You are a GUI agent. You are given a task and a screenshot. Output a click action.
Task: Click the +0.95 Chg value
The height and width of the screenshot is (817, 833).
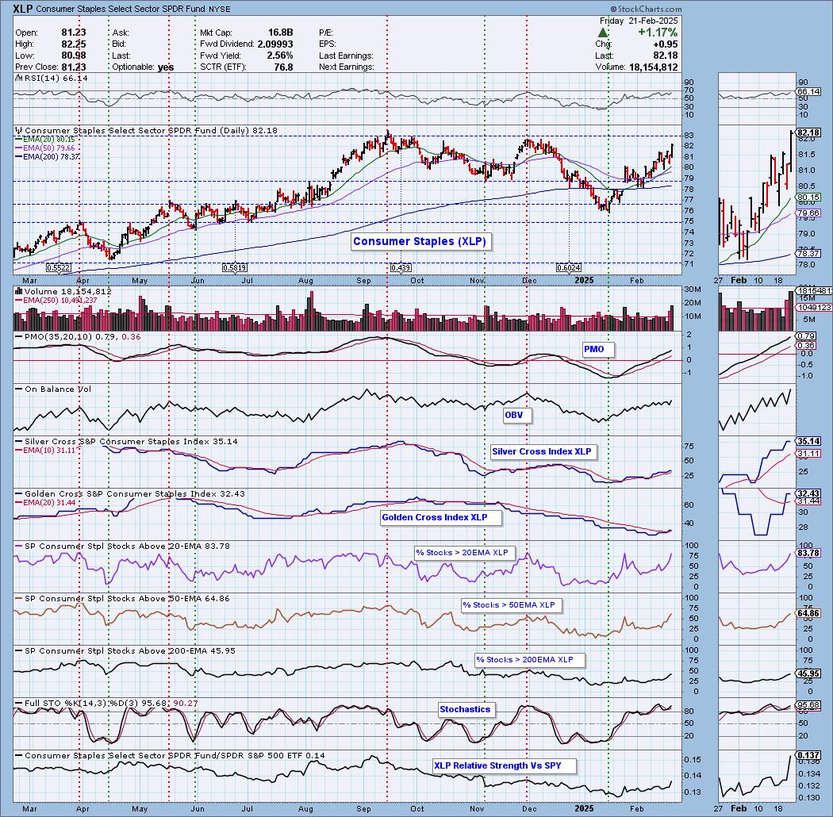666,44
